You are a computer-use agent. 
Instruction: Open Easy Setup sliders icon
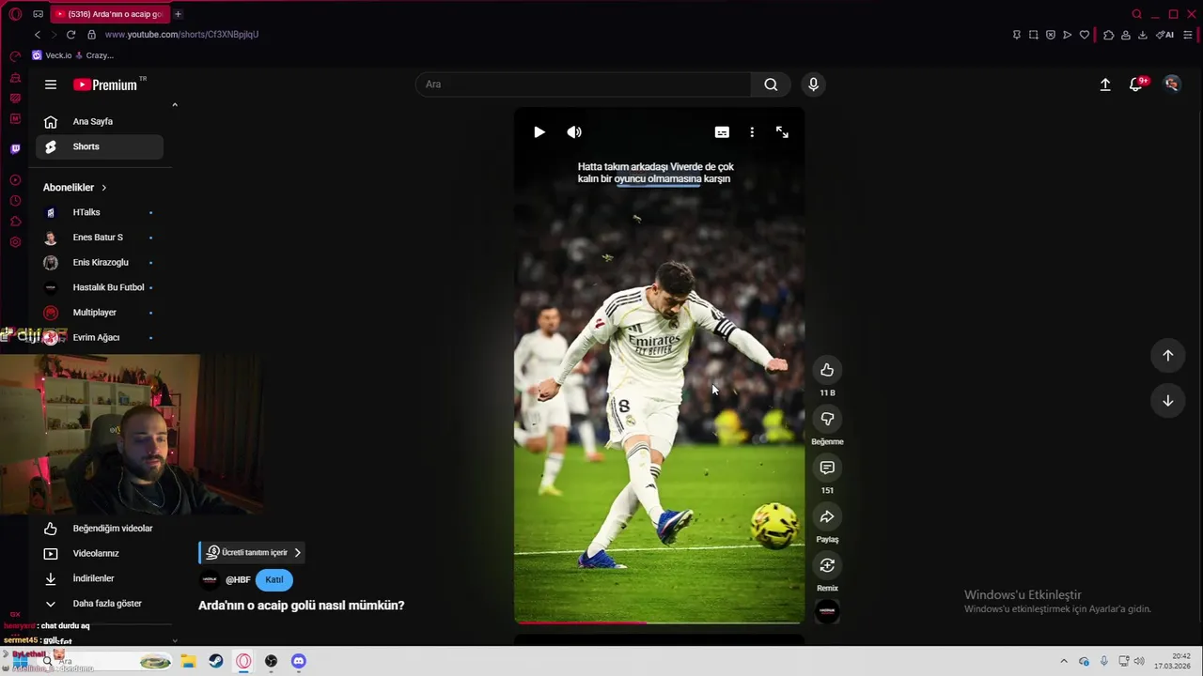coord(1188,35)
